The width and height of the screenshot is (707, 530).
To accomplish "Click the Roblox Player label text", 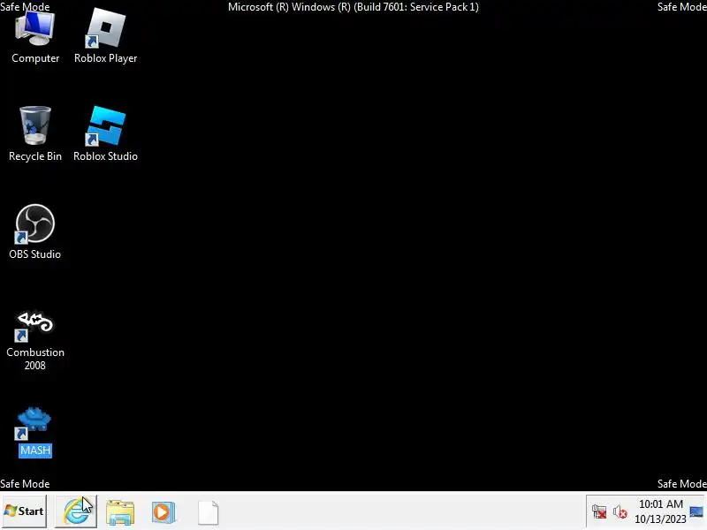I will click(x=105, y=58).
